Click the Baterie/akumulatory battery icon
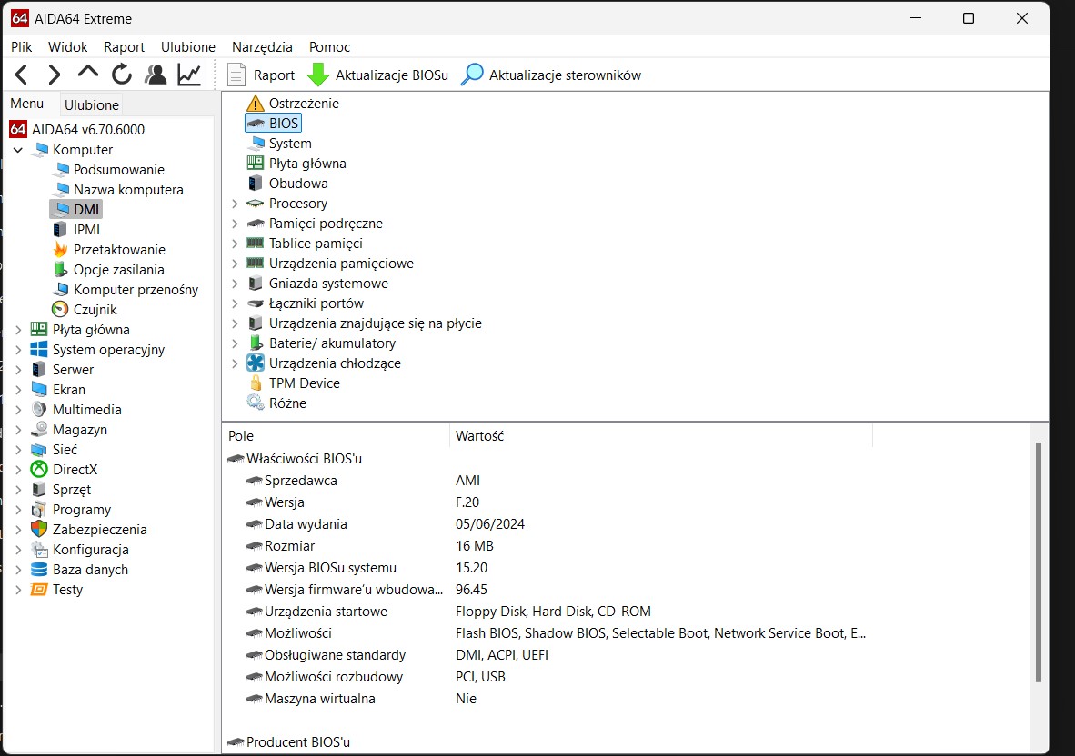This screenshot has height=756, width=1075. (x=256, y=343)
